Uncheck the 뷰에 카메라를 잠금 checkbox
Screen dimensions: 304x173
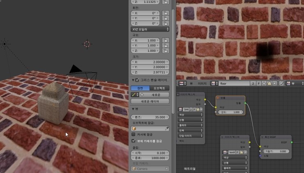pos(134,141)
